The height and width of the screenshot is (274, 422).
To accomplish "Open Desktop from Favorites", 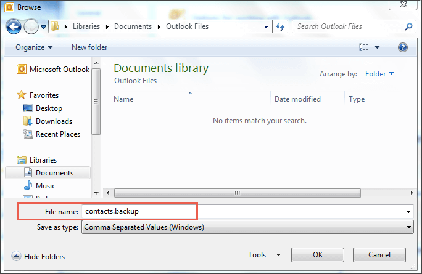I will point(42,108).
